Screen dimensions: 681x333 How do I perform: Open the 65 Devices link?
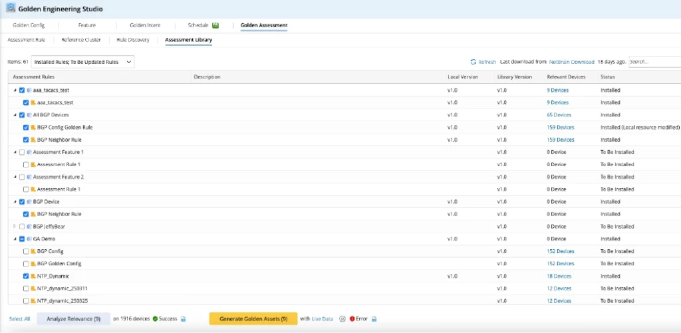tap(559, 115)
